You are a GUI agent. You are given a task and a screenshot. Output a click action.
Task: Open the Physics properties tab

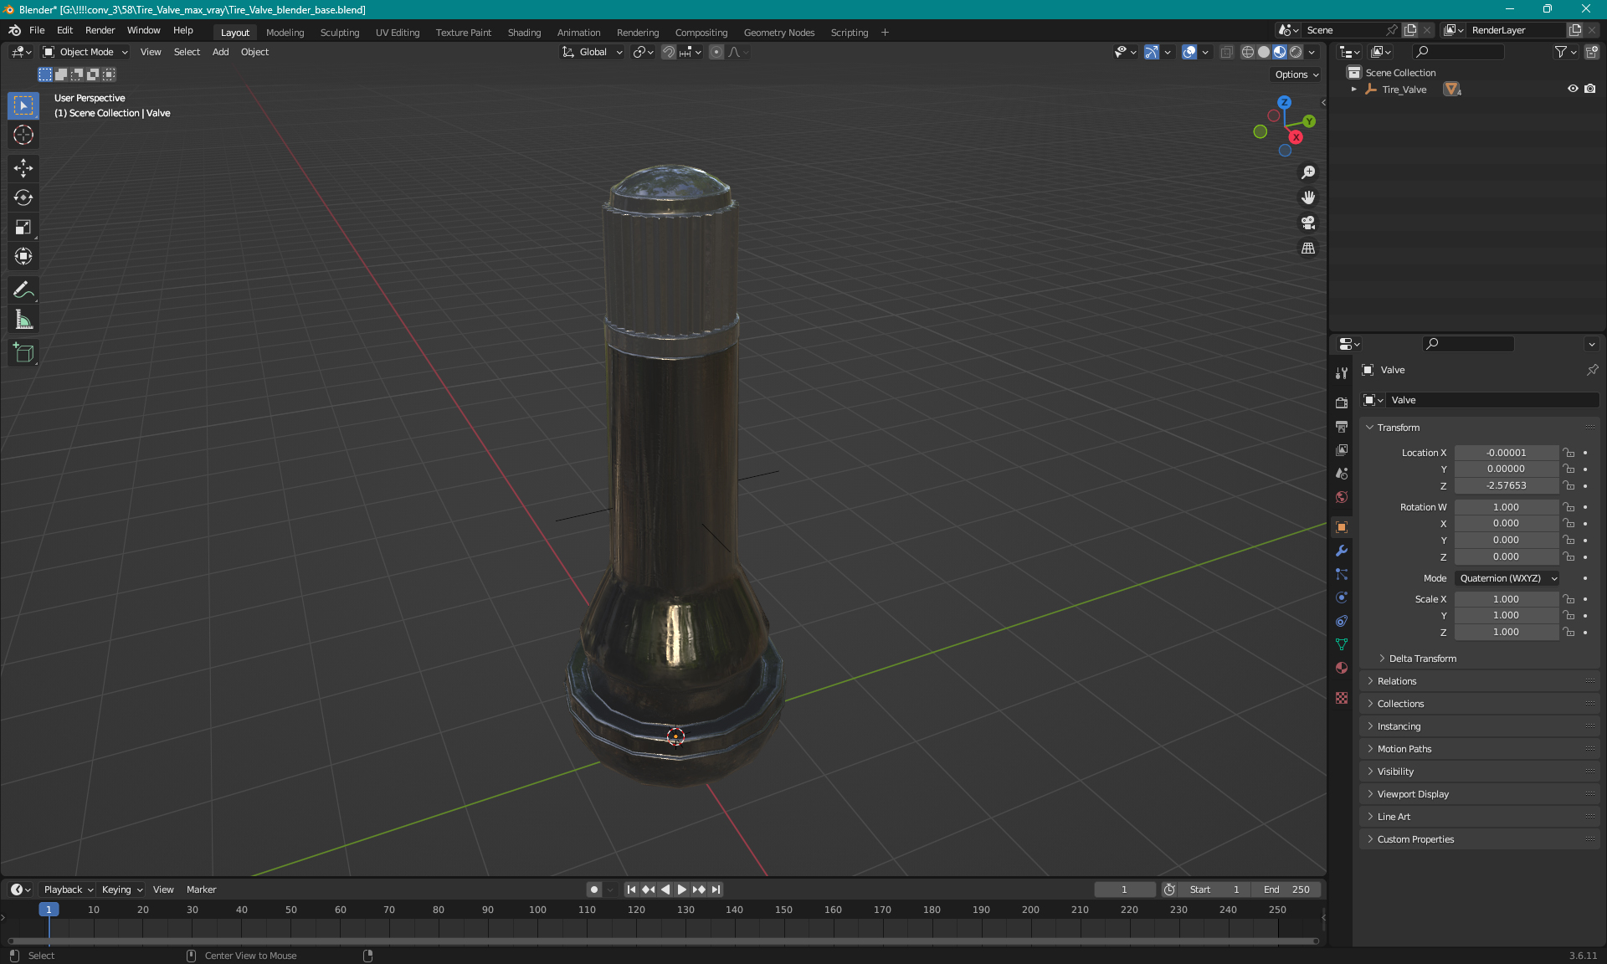pyautogui.click(x=1342, y=597)
